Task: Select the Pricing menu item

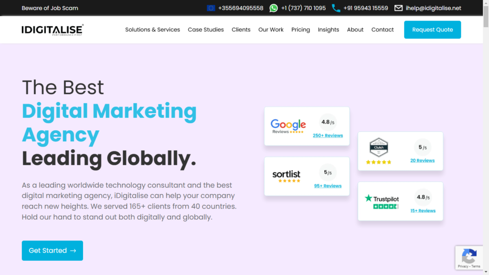Action: click(x=301, y=30)
